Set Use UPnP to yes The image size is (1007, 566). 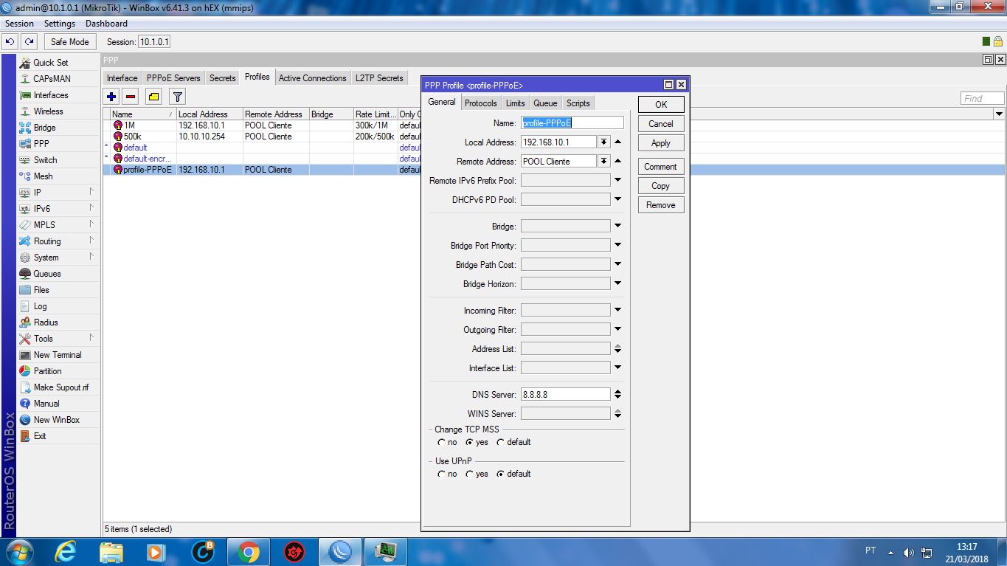(x=469, y=474)
